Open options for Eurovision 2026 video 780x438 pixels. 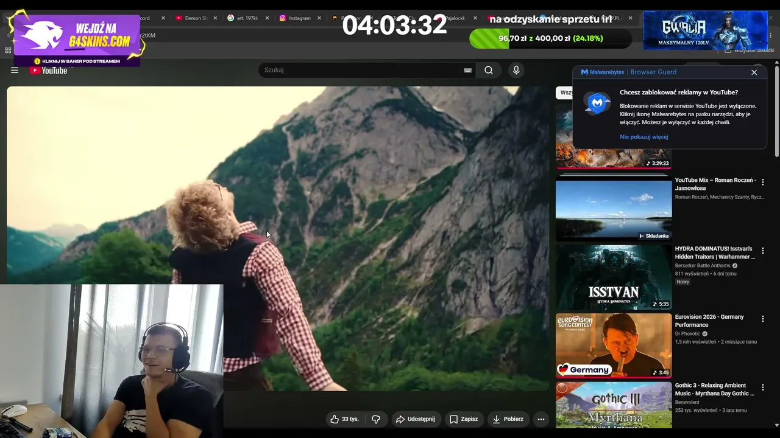pos(762,319)
